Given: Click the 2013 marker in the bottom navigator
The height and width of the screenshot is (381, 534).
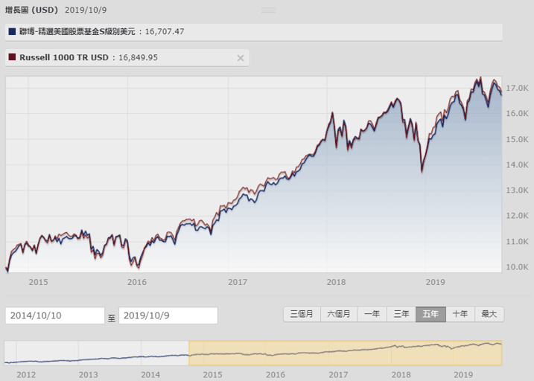Looking at the screenshot, I should [x=89, y=374].
